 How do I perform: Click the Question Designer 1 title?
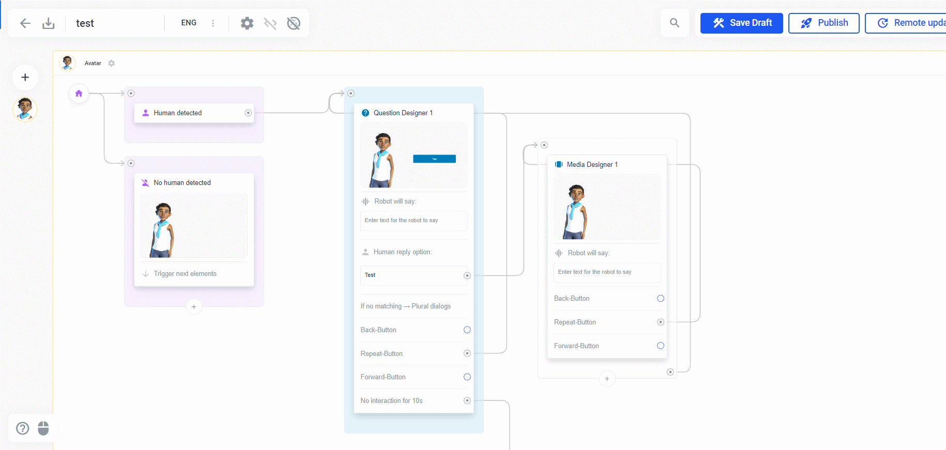[x=403, y=113]
